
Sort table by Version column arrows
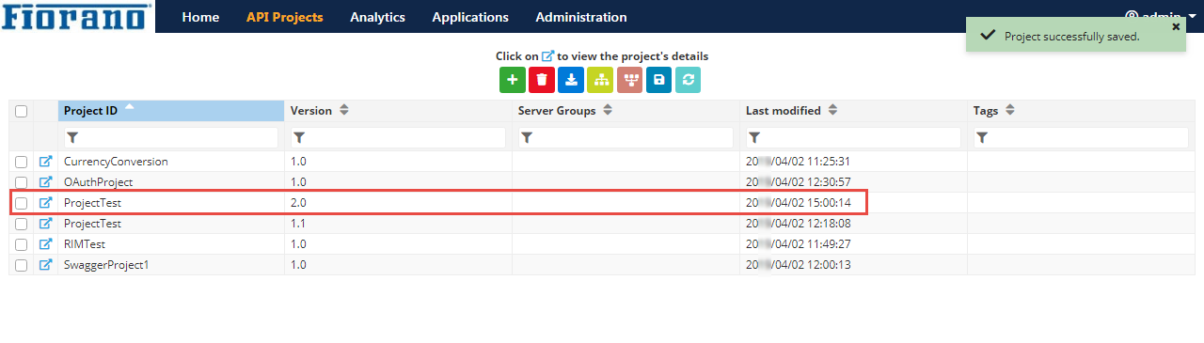[x=344, y=111]
